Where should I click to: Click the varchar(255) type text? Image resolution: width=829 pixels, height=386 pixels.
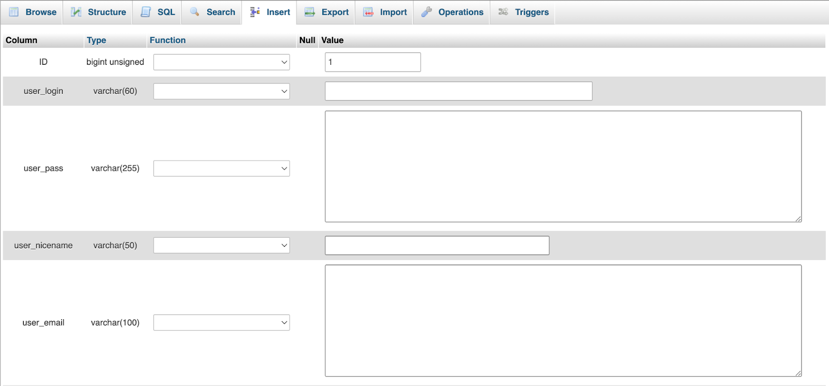(115, 168)
